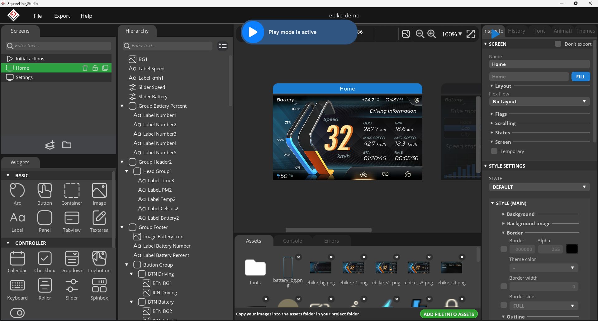This screenshot has width=598, height=321.
Task: Select the Settings screen
Action: click(x=56, y=77)
